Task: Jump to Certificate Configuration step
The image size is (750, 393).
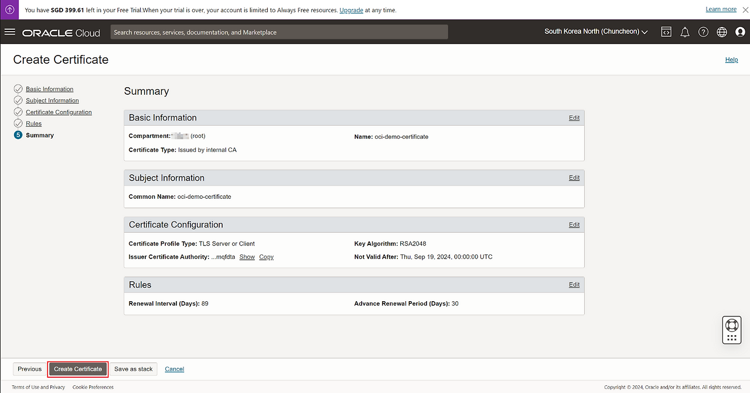Action: 59,112
